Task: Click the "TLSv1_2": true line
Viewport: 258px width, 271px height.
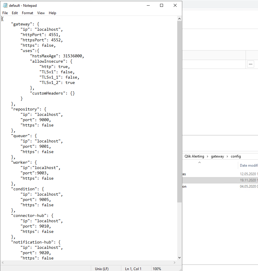Action: click(57, 83)
